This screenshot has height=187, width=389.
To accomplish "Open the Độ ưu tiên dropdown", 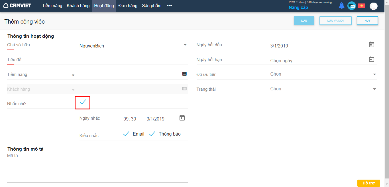I will [x=374, y=74].
